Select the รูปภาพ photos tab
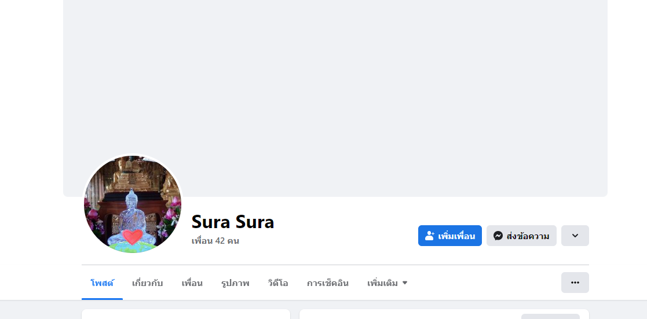 [235, 283]
